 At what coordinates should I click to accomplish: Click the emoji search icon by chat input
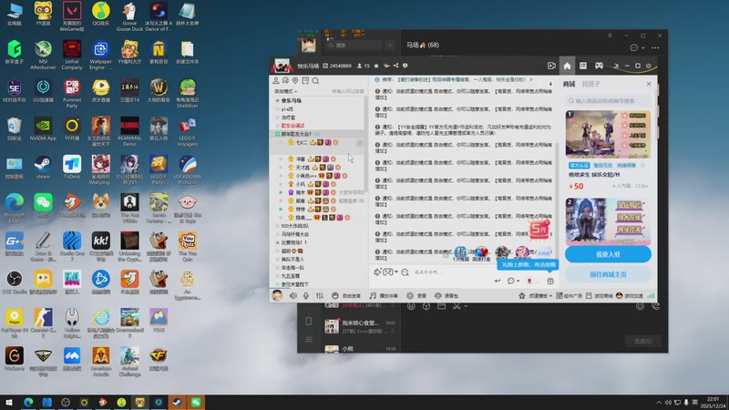pyautogui.click(x=405, y=272)
